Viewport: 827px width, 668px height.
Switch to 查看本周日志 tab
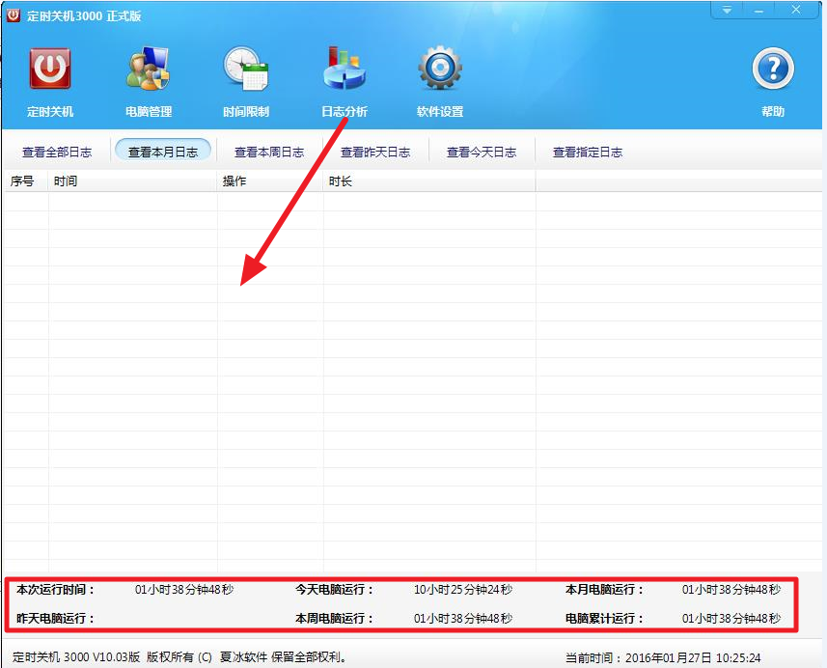269,152
